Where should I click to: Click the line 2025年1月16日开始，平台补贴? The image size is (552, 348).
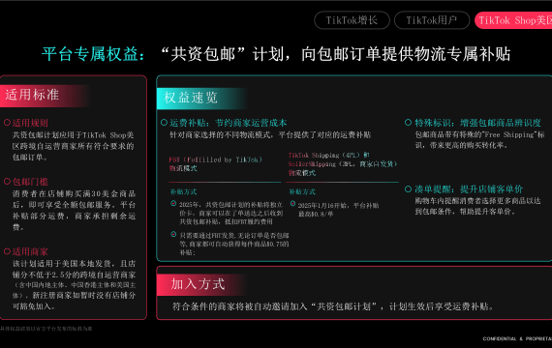pos(338,206)
